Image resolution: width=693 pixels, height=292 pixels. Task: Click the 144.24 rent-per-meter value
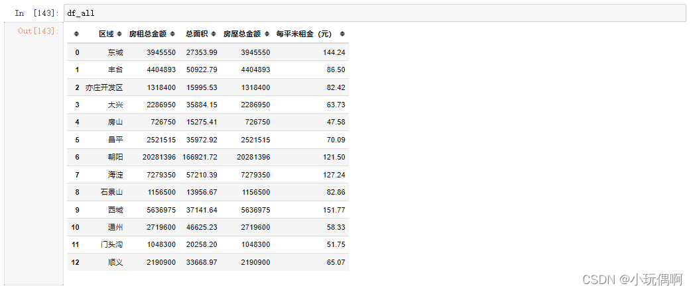pyautogui.click(x=334, y=52)
